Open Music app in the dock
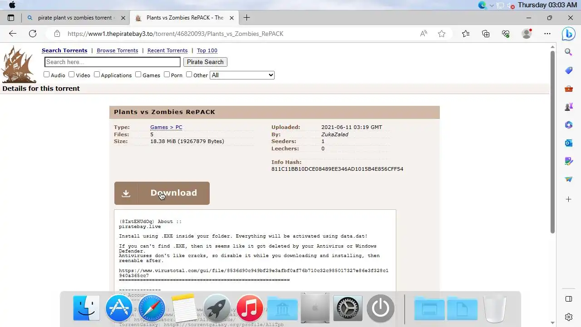The width and height of the screenshot is (581, 327). [x=250, y=308]
